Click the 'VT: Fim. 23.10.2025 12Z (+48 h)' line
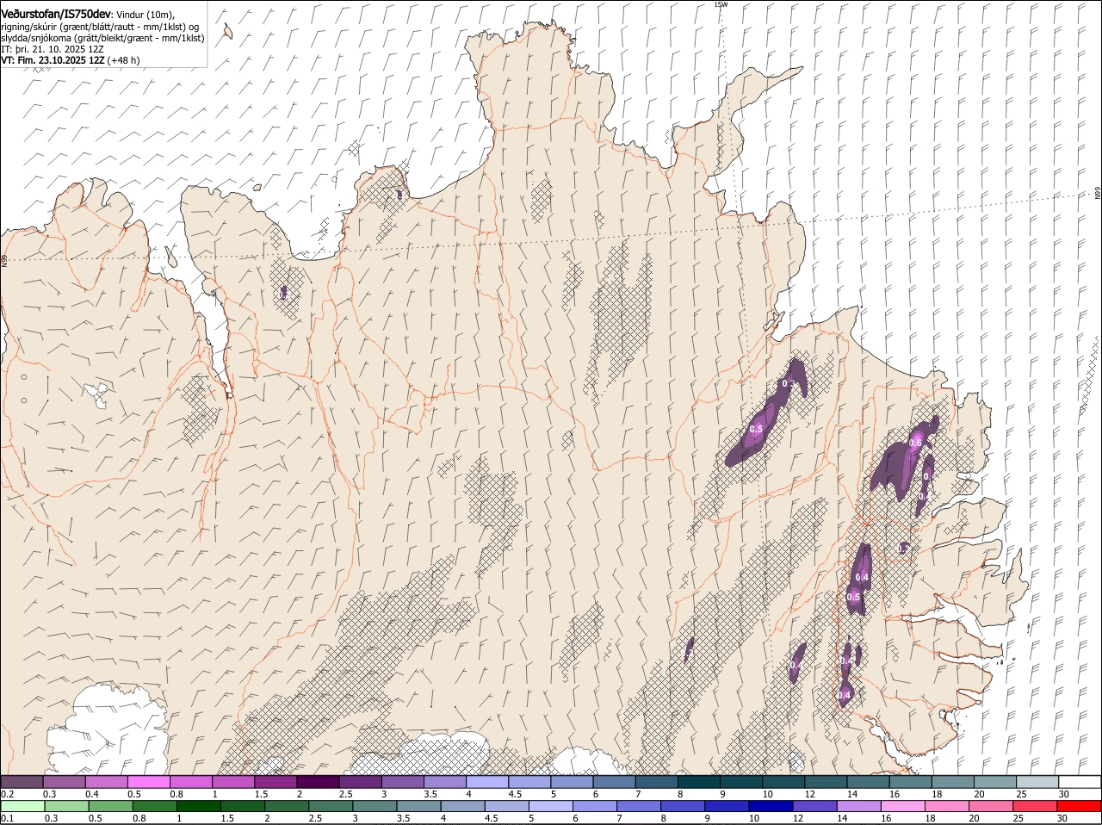The width and height of the screenshot is (1102, 825). coord(71,60)
